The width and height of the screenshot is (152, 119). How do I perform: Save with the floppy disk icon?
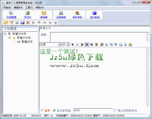click(22, 23)
